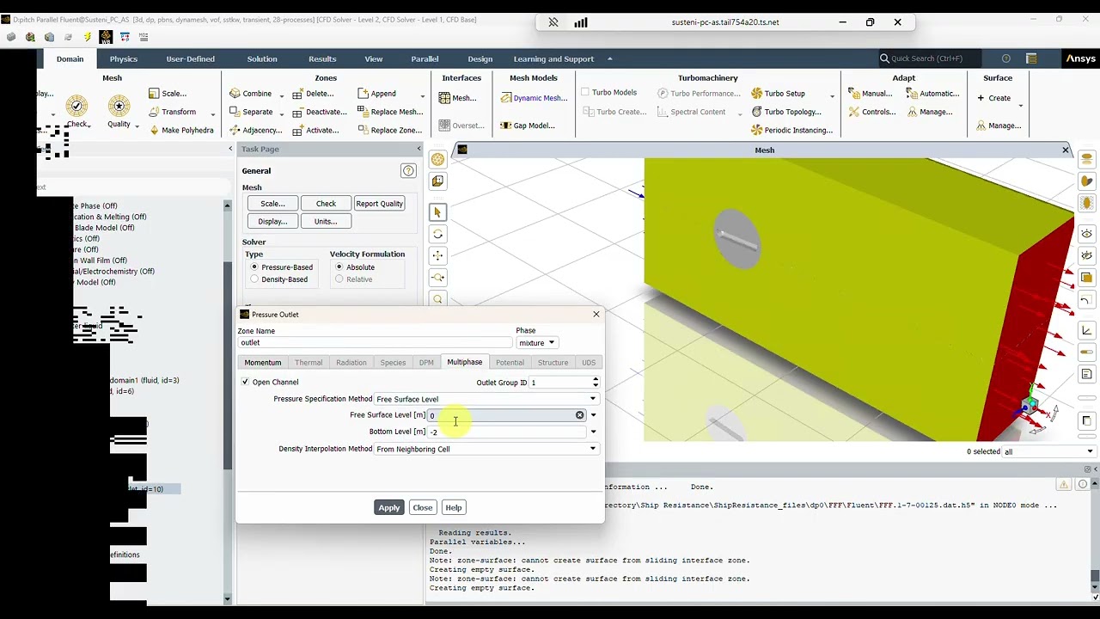1100x619 pixels.
Task: Click the Delete... zones item
Action: click(313, 94)
